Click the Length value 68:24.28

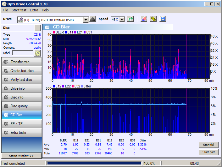(x=35, y=43)
